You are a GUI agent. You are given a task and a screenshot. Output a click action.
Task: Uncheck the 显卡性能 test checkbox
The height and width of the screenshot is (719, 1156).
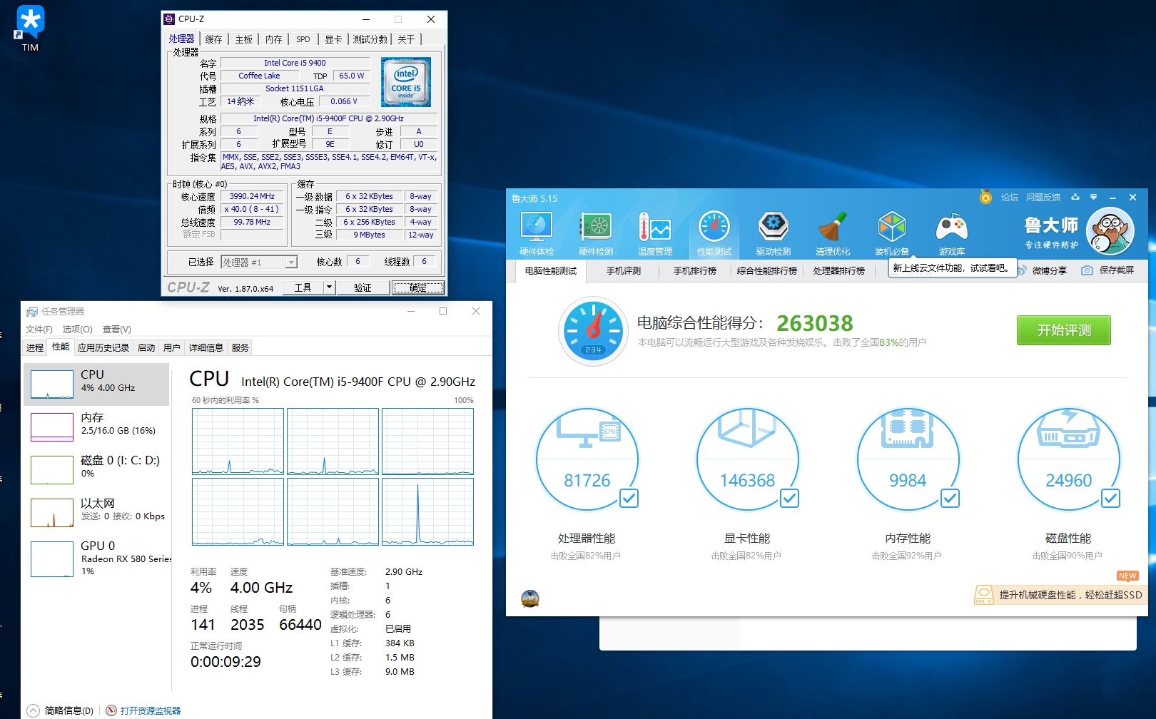click(x=789, y=498)
